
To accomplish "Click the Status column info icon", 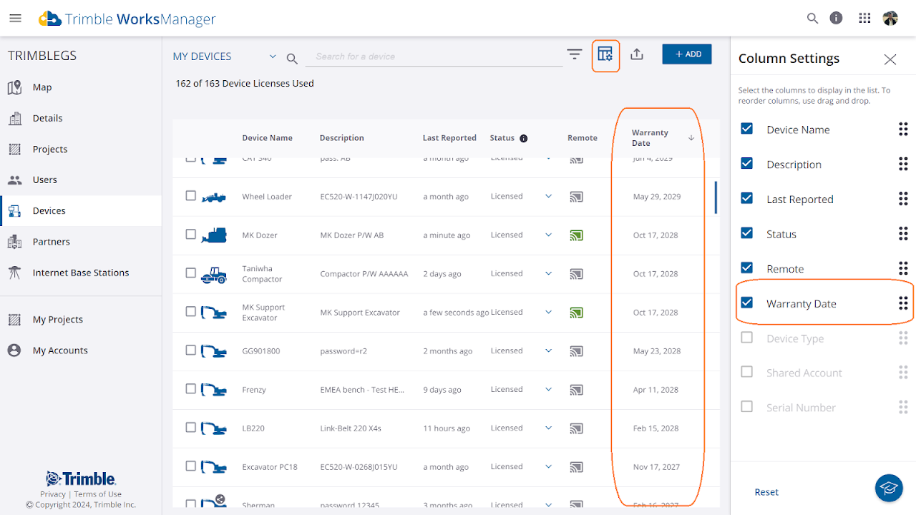I will tap(524, 138).
